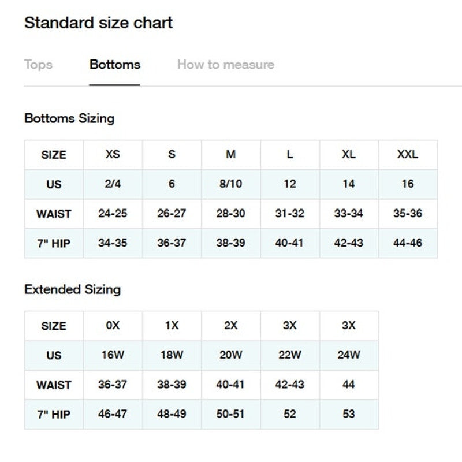This screenshot has height=462, width=462.
Task: Select the 7" HIP row label in Extended table
Action: point(54,414)
